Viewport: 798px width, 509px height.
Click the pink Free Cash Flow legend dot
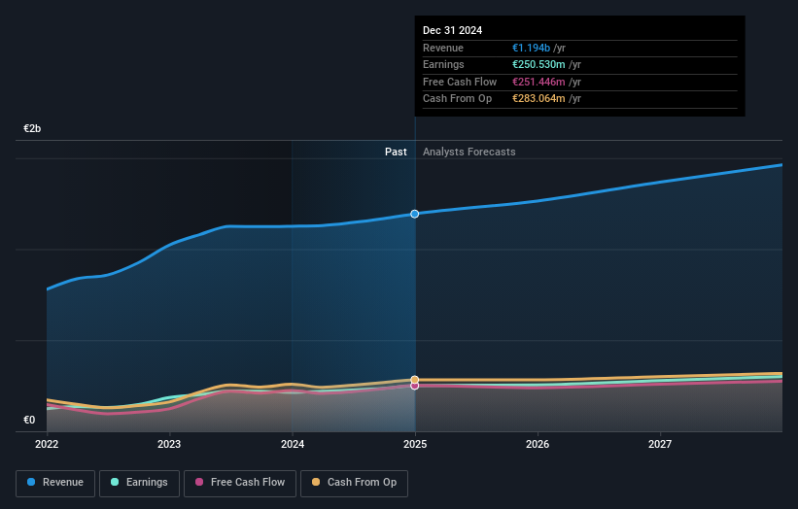pyautogui.click(x=199, y=482)
